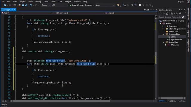
Task: Open the Output panel tab
Action: point(4,104)
